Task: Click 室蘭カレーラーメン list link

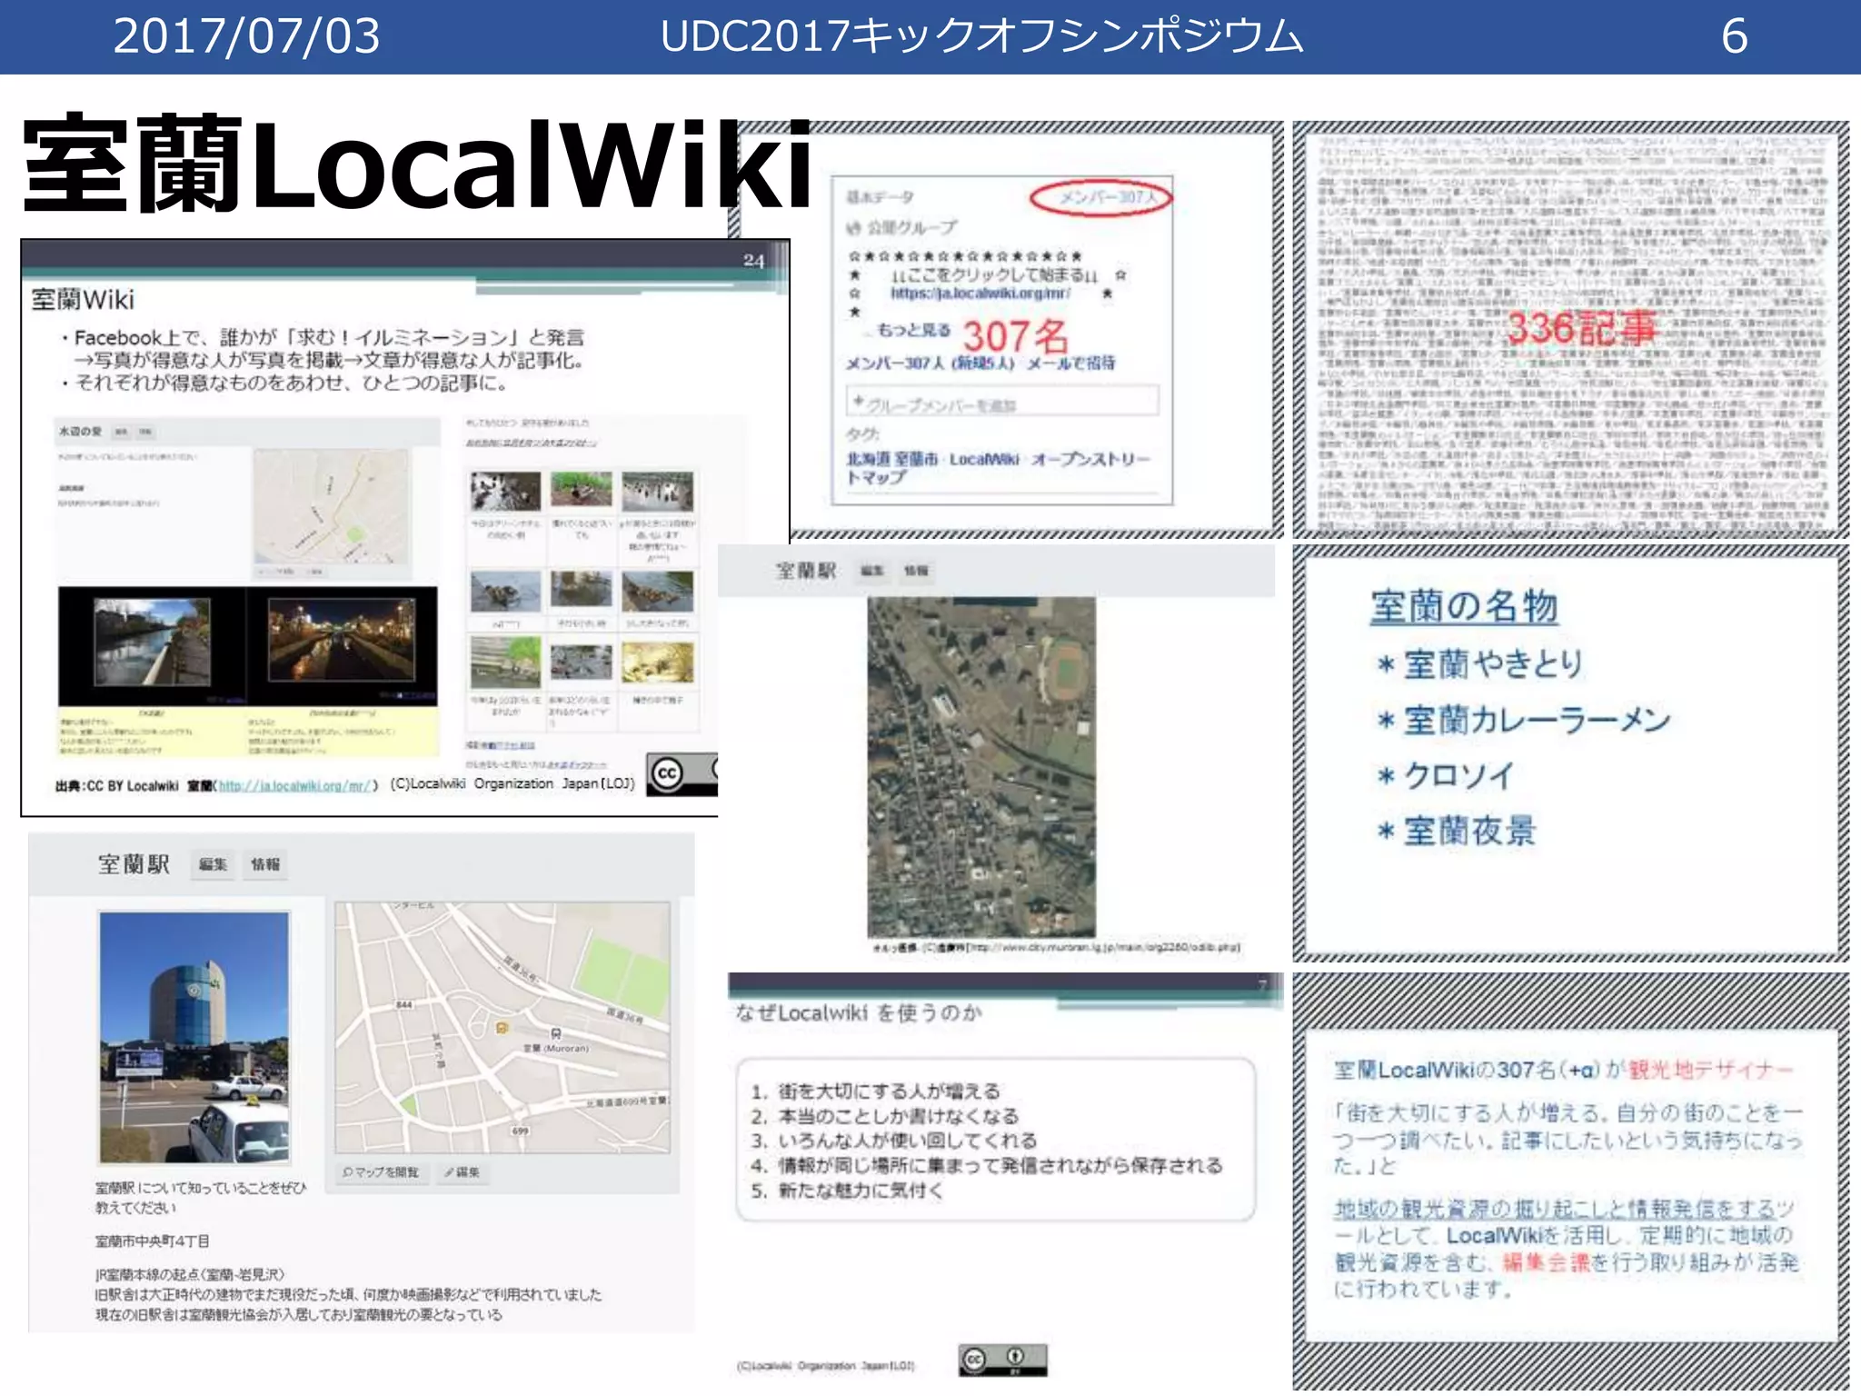Action: pyautogui.click(x=1537, y=721)
